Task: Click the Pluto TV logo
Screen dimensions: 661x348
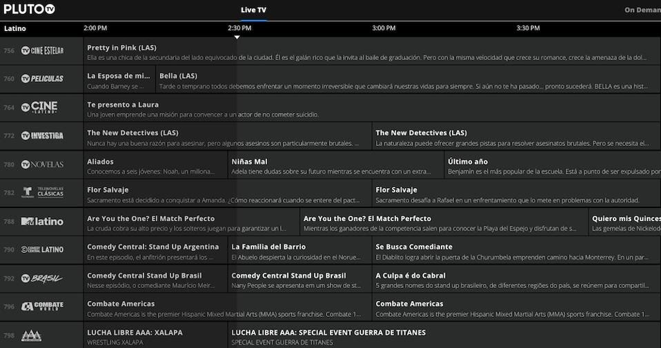Action: coord(29,9)
